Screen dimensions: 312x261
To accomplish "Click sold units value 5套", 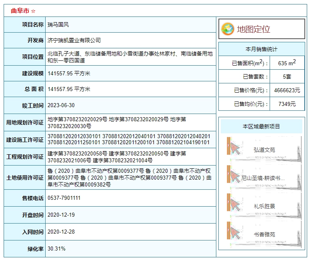I will [x=287, y=77].
